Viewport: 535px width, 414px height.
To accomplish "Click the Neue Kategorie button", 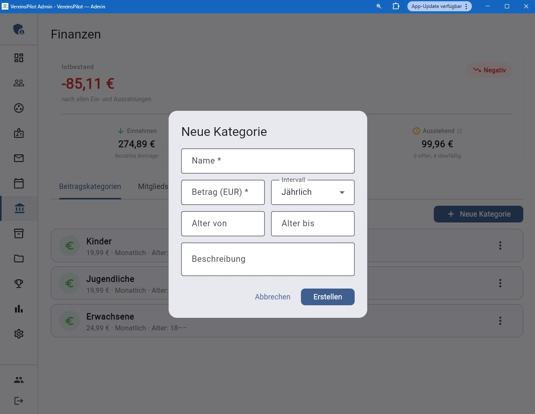I will click(x=478, y=214).
